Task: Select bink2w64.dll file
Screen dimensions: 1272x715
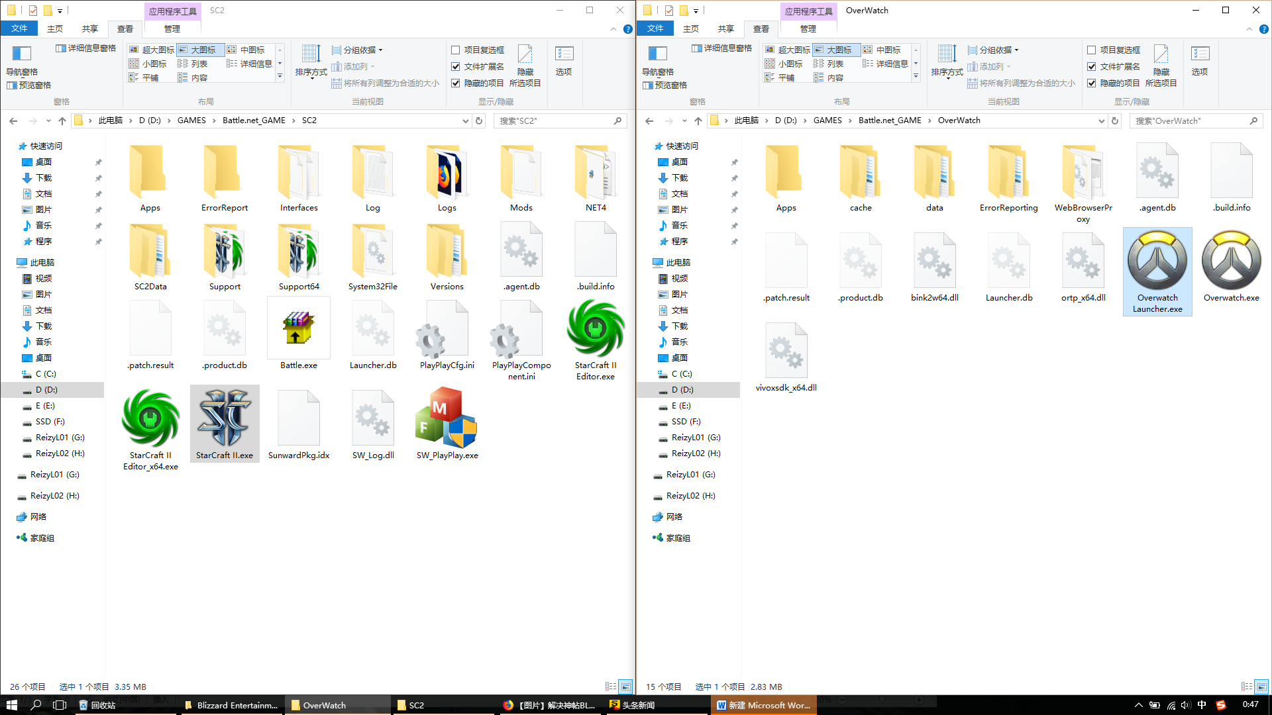Action: pos(935,267)
